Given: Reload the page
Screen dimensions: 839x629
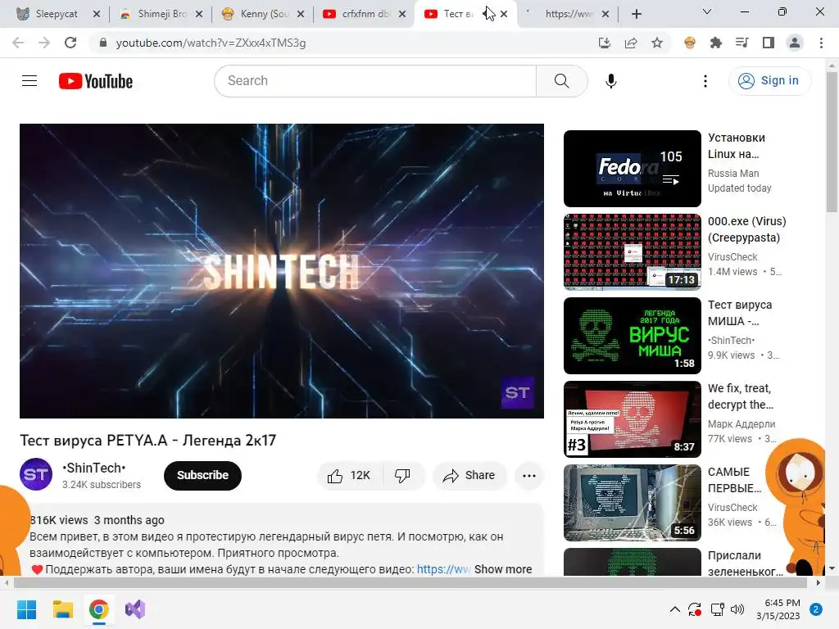Looking at the screenshot, I should (x=70, y=43).
